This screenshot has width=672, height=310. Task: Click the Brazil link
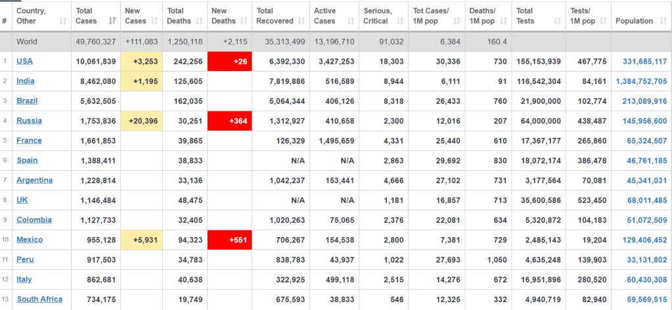[x=27, y=101]
